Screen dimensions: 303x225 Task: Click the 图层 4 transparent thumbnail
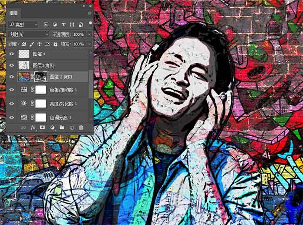[24, 54]
